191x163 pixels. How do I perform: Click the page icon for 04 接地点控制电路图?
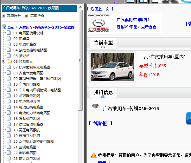(9, 50)
